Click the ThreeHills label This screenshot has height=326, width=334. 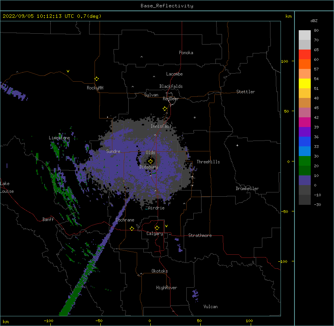(x=208, y=162)
